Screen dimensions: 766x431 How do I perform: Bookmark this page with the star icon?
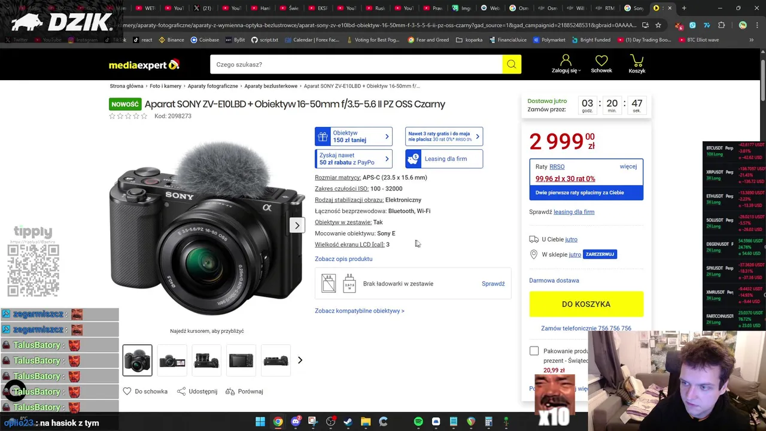pos(658,25)
